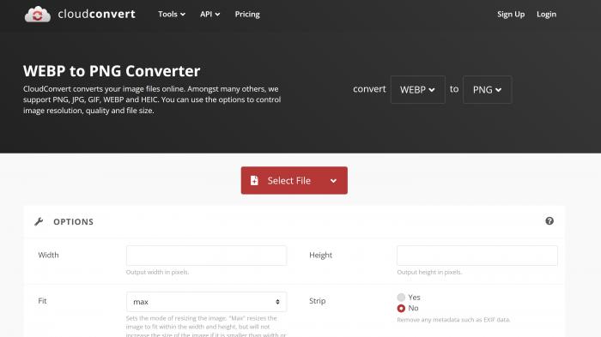
Task: Click the wrench icon beside OPTIONS
Action: (x=39, y=222)
